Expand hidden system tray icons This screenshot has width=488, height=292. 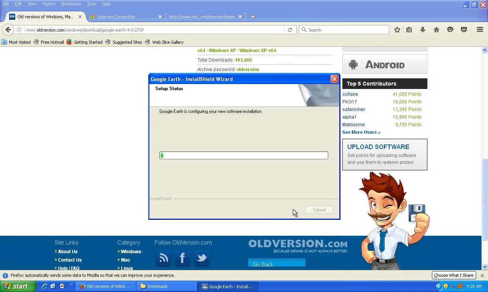pos(438,286)
